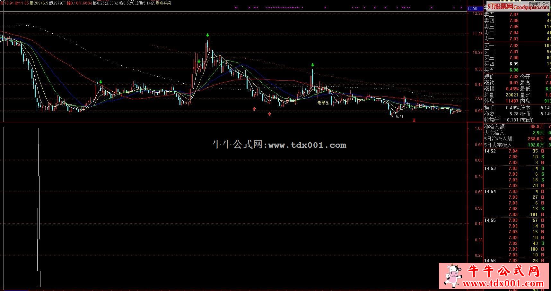
Task: Click the 外盘 11487 value
Action: [x=512, y=101]
